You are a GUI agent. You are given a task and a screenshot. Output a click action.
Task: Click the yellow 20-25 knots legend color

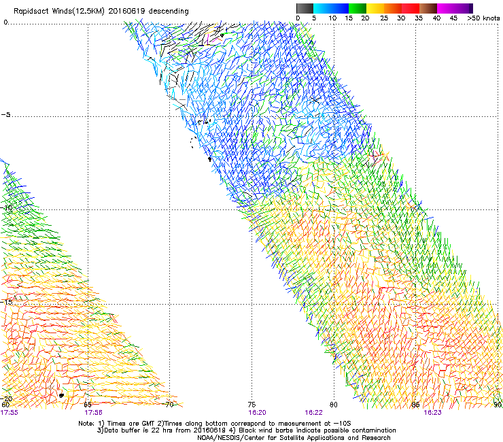375,8
